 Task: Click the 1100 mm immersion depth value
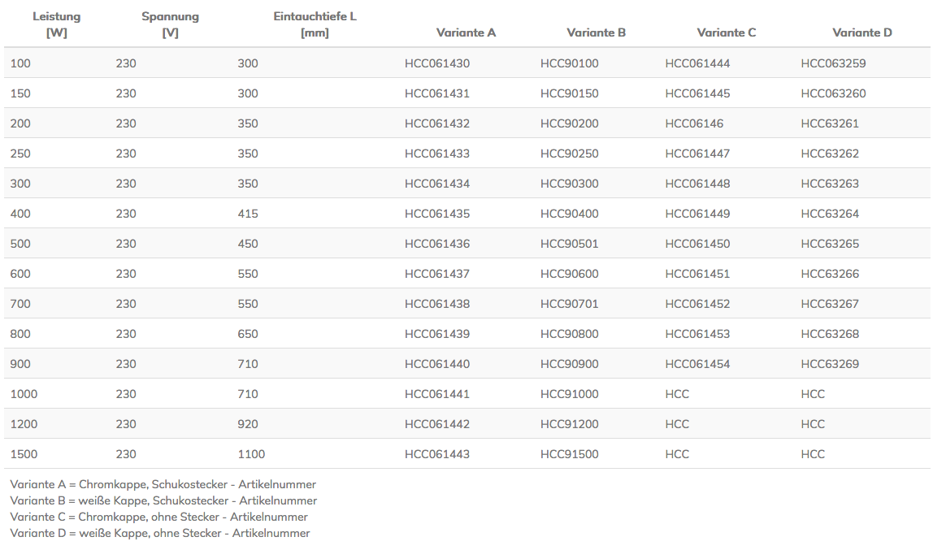pyautogui.click(x=251, y=454)
